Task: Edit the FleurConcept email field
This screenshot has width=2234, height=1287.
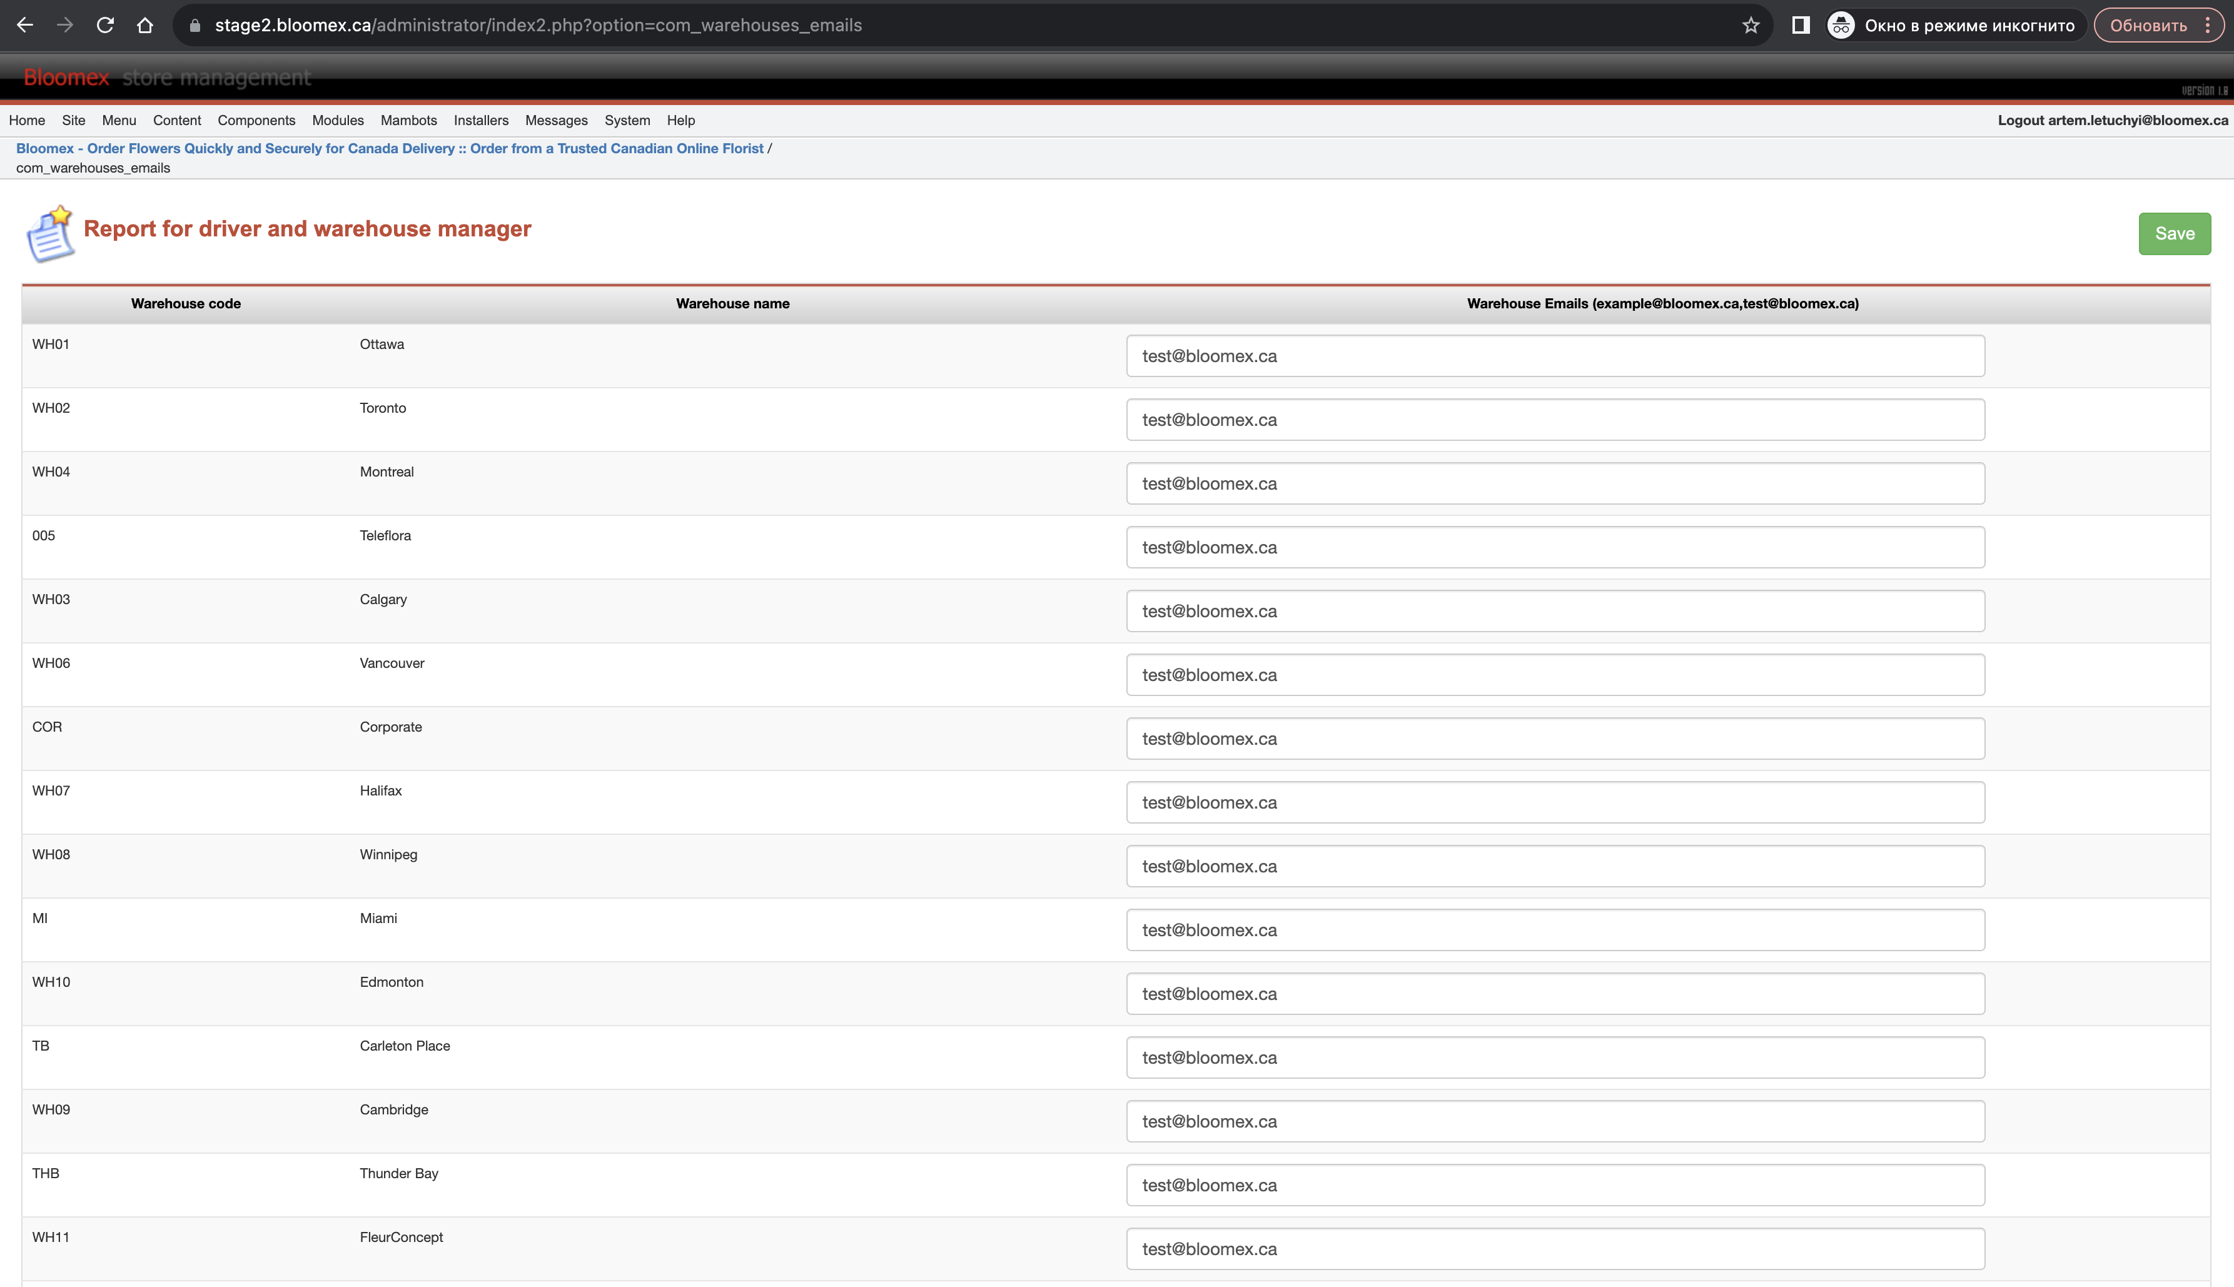Action: [1555, 1249]
